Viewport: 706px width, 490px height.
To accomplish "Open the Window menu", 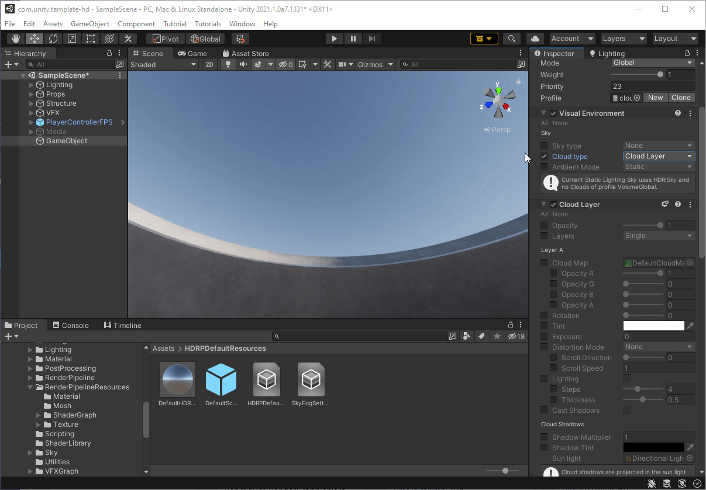I will [242, 24].
